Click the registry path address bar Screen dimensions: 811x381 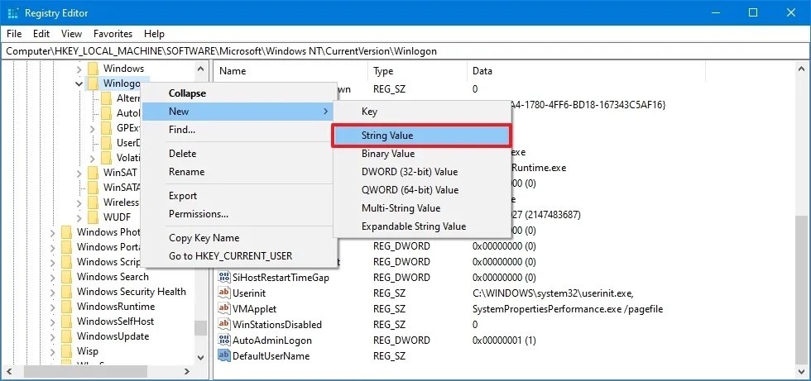405,51
